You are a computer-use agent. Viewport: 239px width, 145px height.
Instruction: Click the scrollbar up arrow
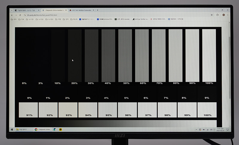click(x=229, y=23)
